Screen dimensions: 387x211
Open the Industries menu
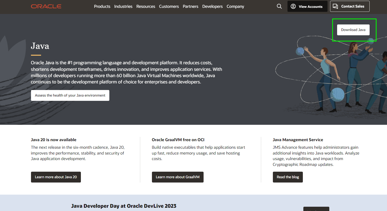[x=123, y=6]
